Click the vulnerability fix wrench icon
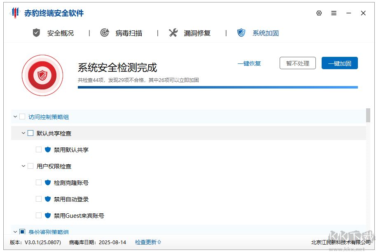The image size is (376, 252). tap(174, 33)
